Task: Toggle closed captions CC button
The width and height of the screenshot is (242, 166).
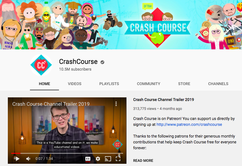Action: click(x=88, y=159)
